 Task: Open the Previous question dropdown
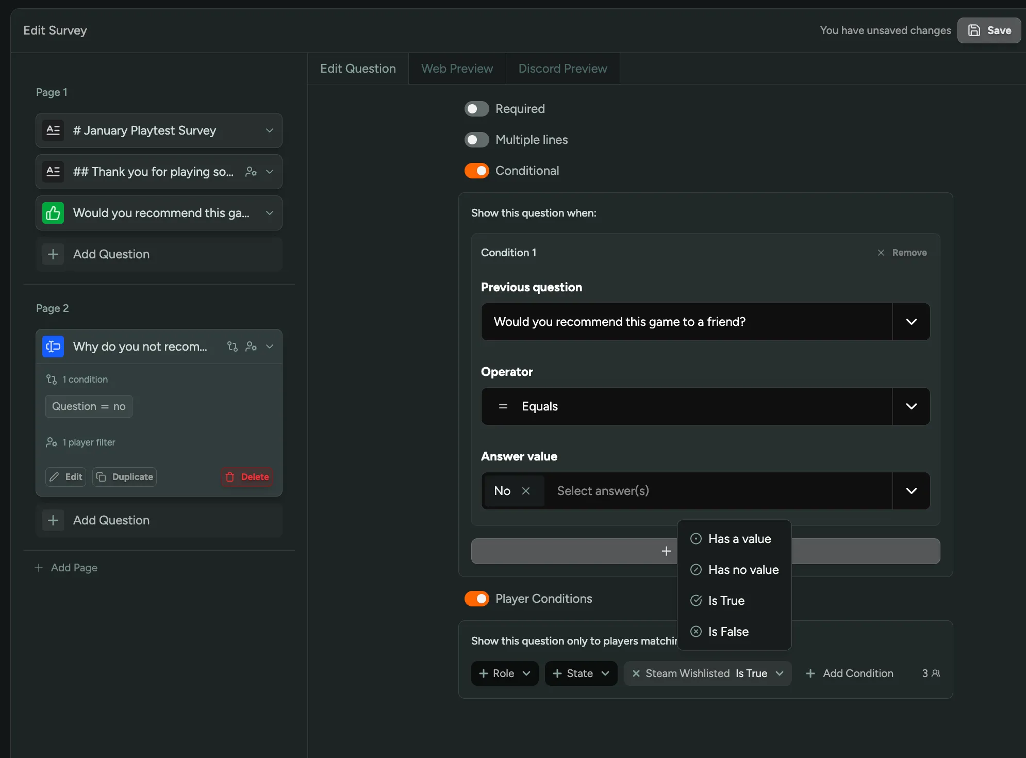[911, 322]
